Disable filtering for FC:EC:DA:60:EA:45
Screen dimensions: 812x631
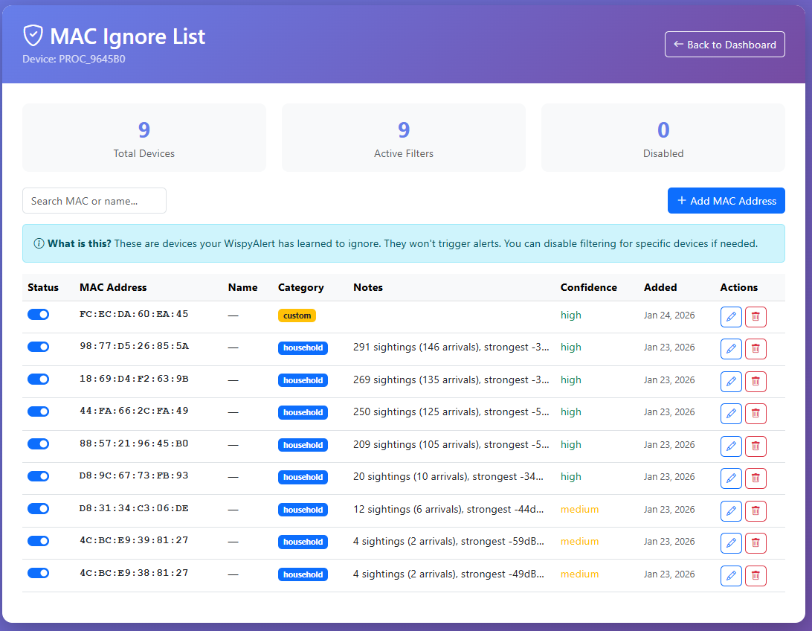click(x=38, y=314)
